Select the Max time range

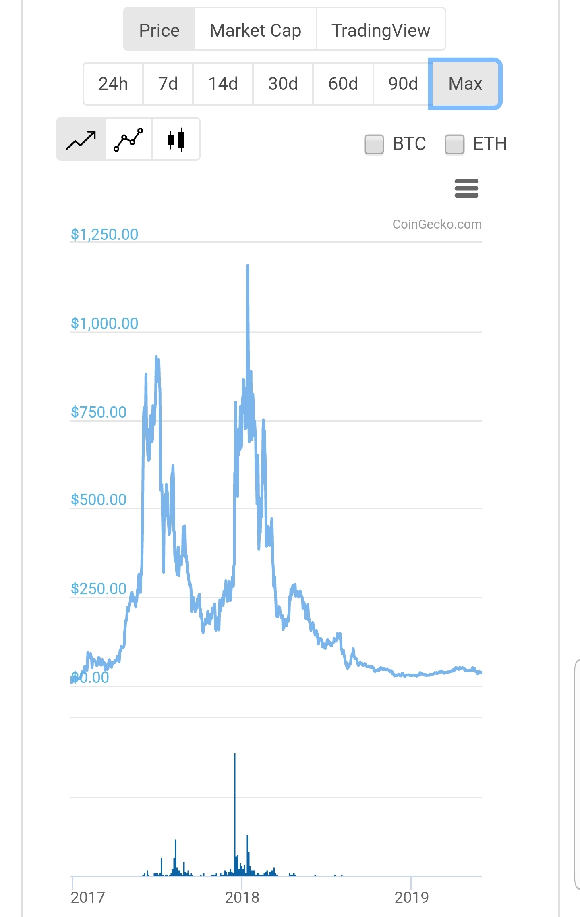click(x=465, y=84)
